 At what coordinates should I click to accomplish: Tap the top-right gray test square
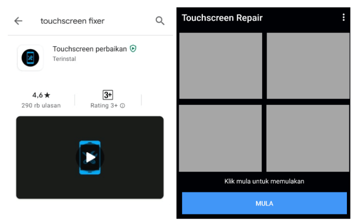308,66
